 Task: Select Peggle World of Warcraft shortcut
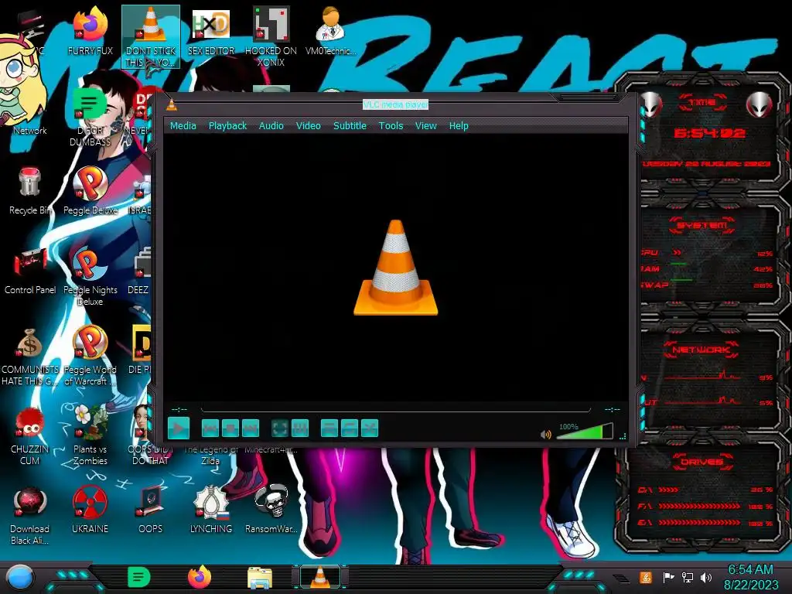(x=90, y=356)
